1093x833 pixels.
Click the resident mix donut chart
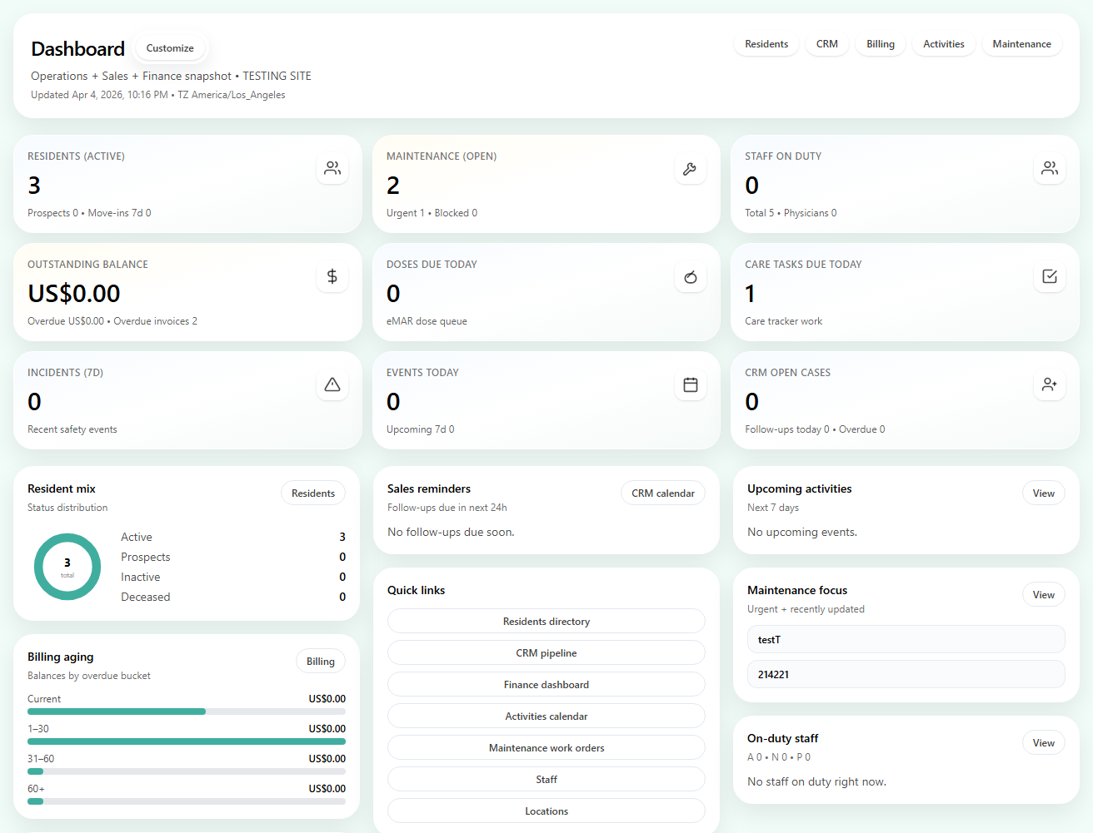click(x=67, y=567)
